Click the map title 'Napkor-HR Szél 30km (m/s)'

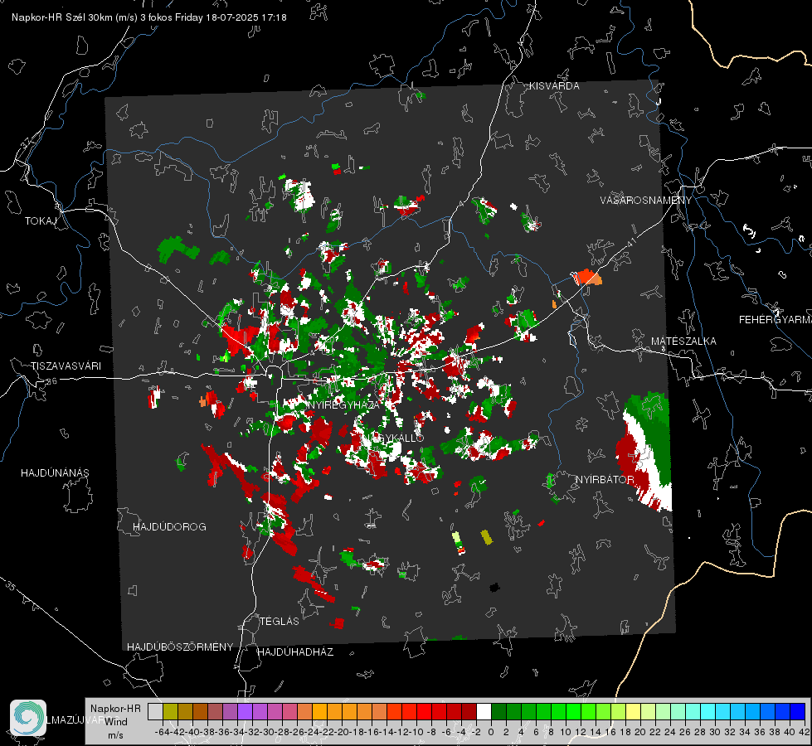[75, 17]
